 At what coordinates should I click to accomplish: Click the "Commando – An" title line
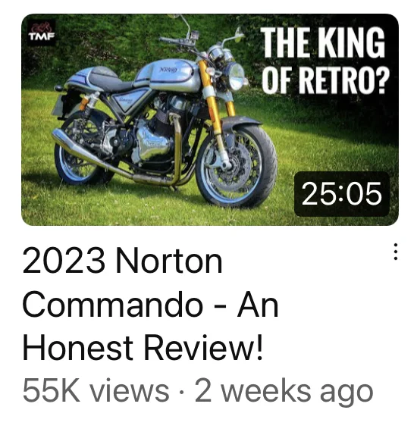pos(150,305)
